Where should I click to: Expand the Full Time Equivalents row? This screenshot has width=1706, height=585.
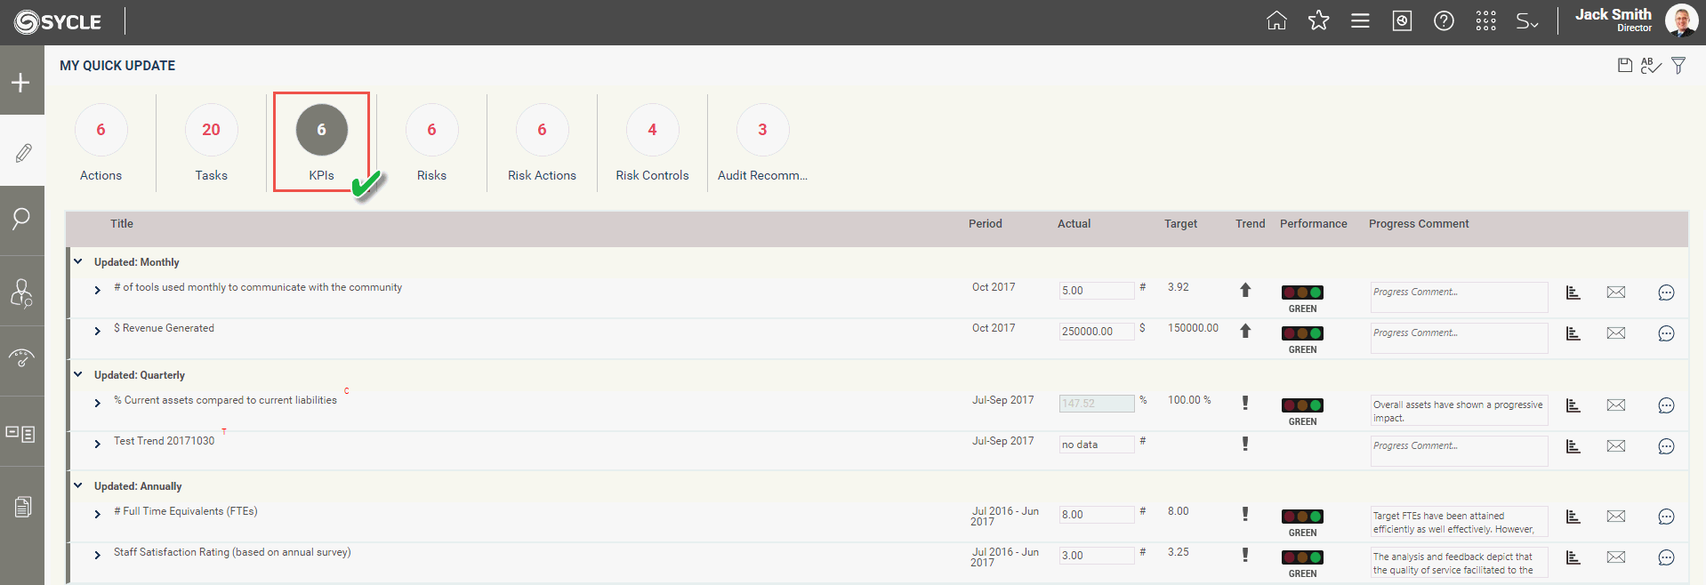(98, 514)
